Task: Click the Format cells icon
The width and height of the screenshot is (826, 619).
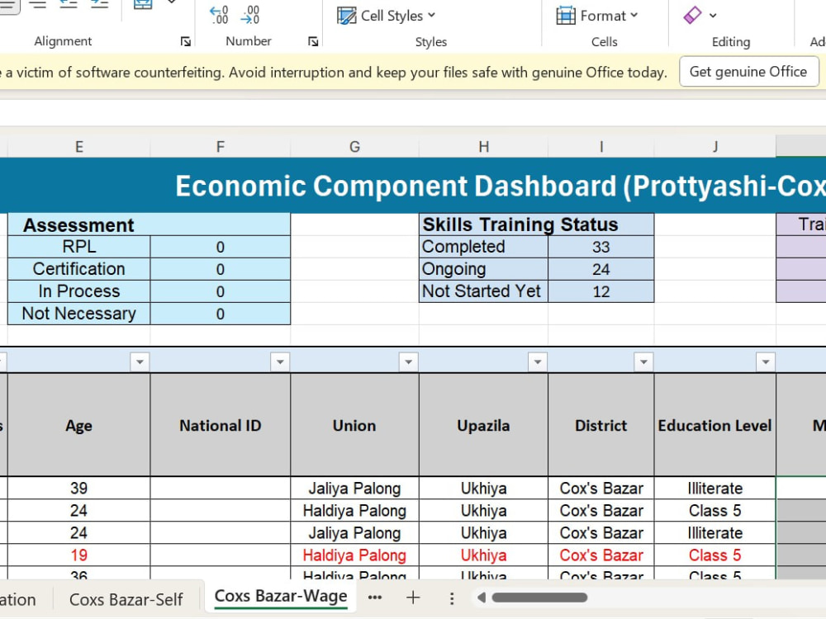Action: pos(566,16)
